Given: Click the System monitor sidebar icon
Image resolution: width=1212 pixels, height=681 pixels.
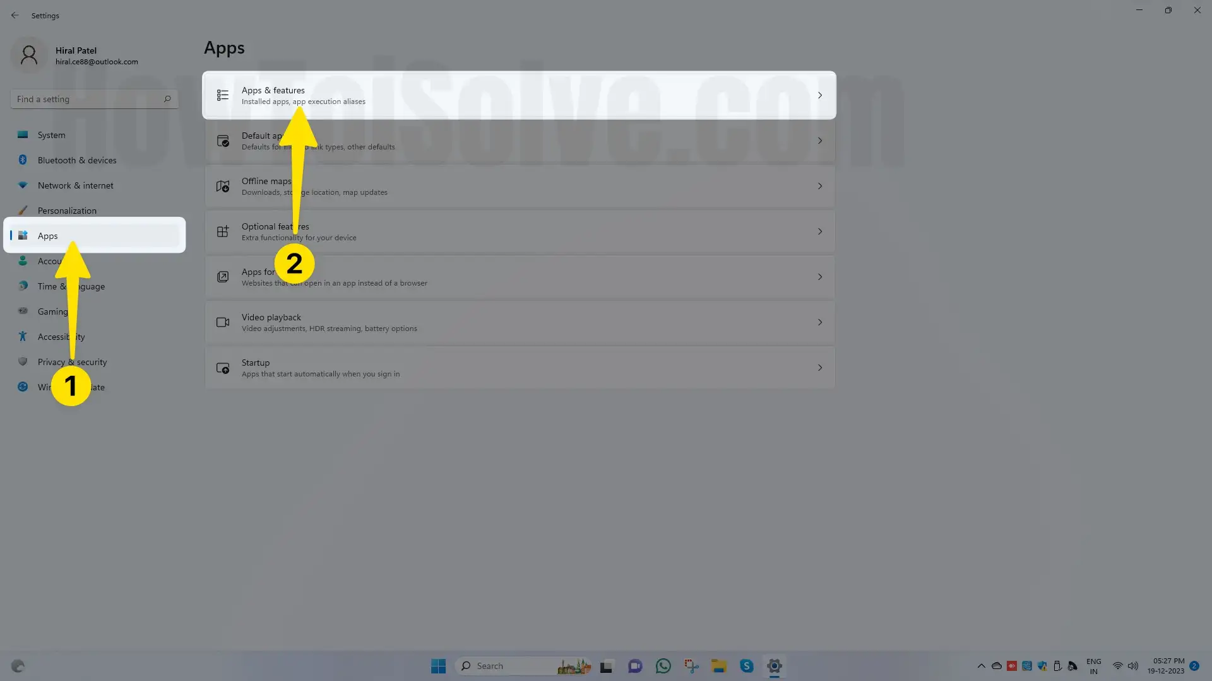Looking at the screenshot, I should click(x=23, y=135).
